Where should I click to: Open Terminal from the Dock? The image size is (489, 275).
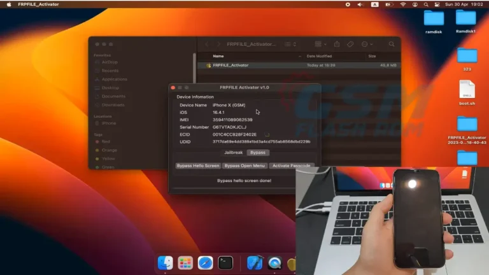[225, 262]
